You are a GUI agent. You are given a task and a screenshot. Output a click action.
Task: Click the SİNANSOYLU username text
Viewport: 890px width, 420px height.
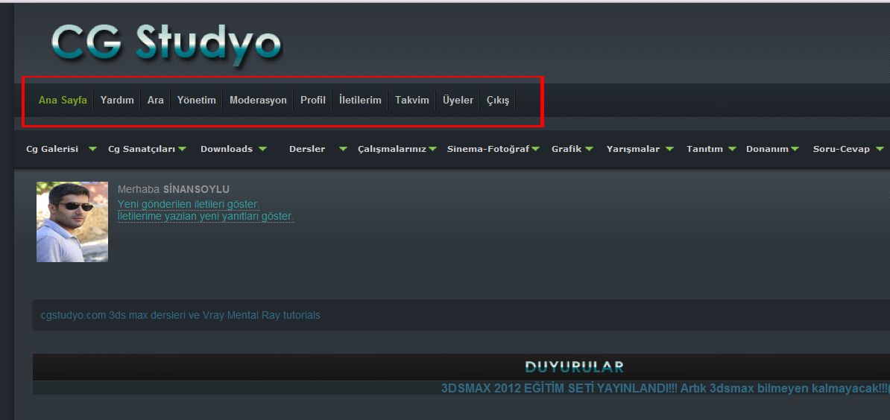tap(196, 189)
